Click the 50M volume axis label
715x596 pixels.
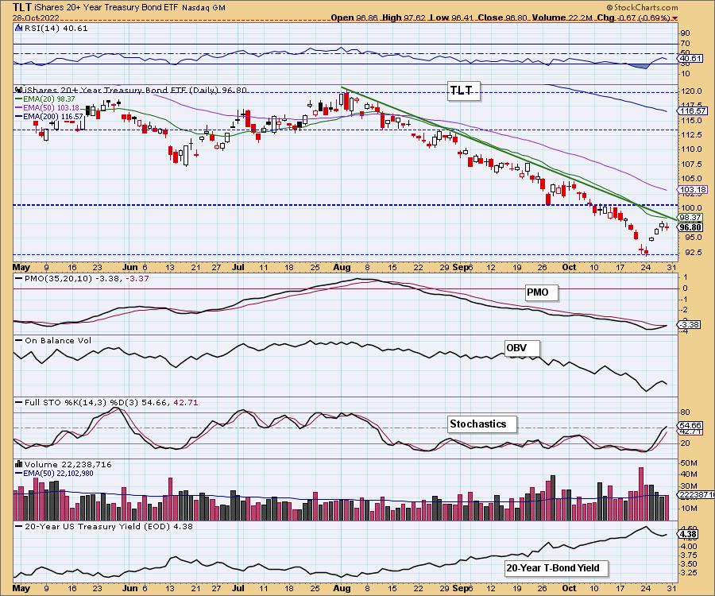(689, 463)
